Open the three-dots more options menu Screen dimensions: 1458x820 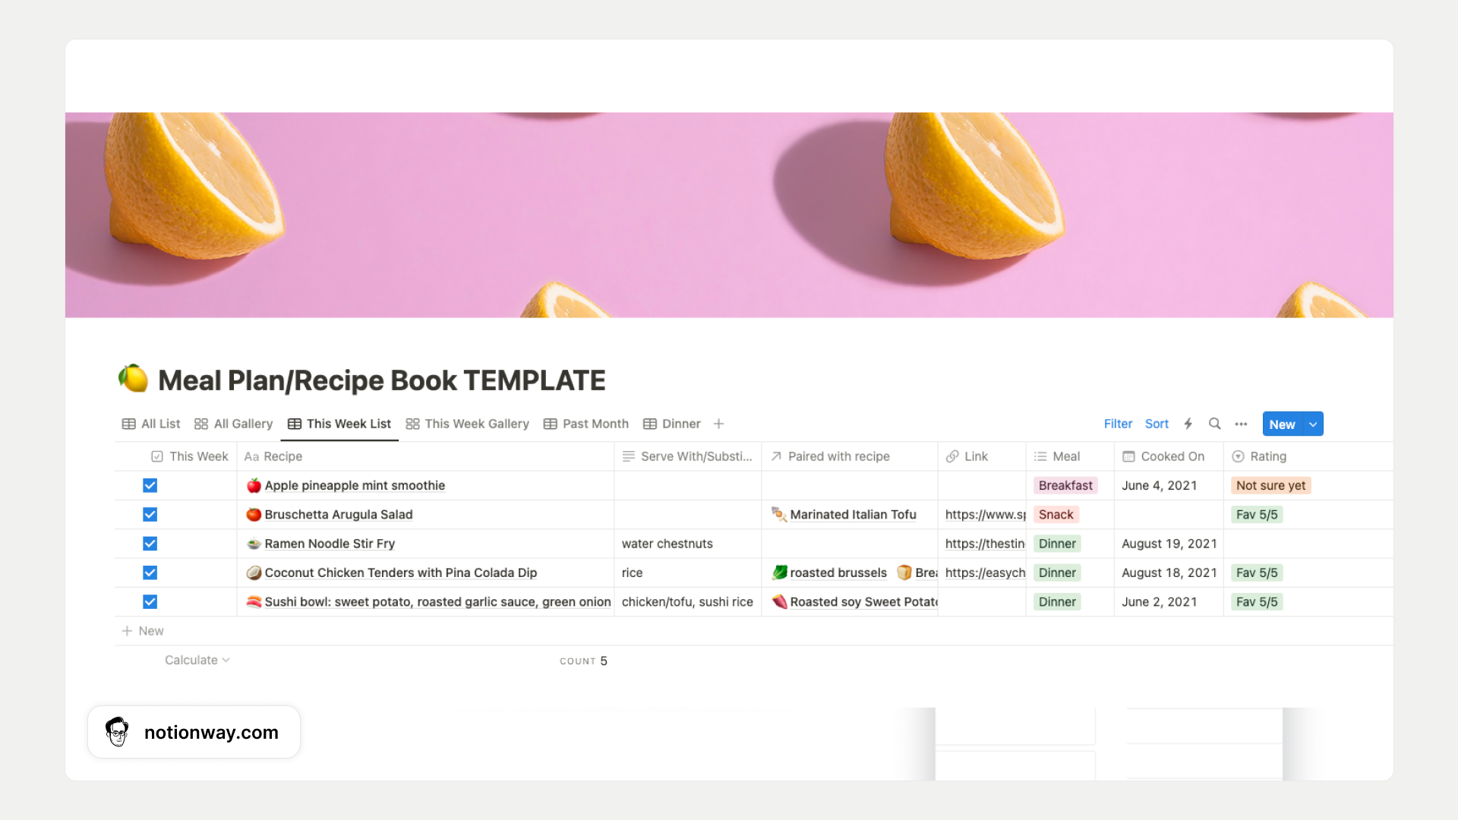pos(1241,424)
